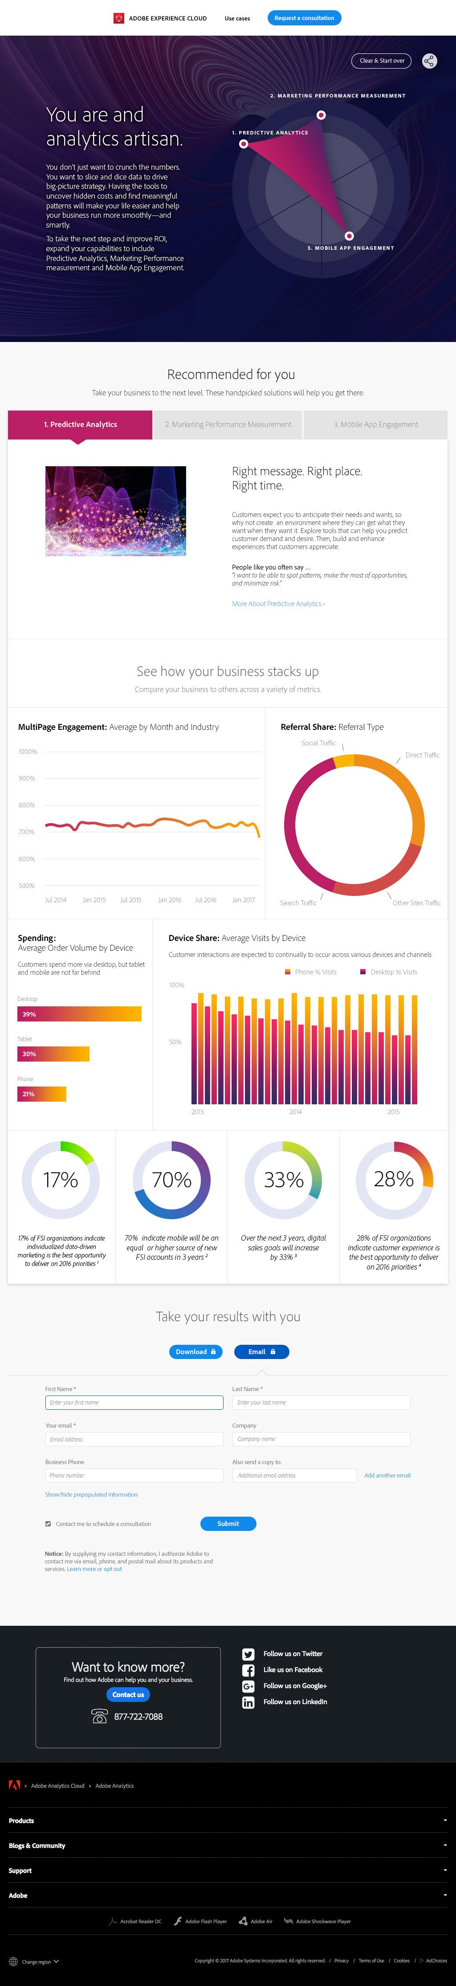456x1986 pixels.
Task: Switch to Marketing Performance Measurement tab
Action: click(x=228, y=425)
